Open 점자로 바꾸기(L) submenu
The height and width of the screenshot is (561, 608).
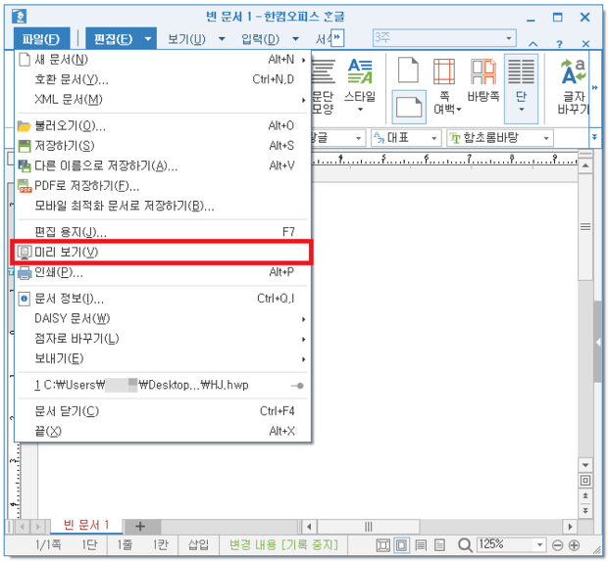(x=162, y=339)
